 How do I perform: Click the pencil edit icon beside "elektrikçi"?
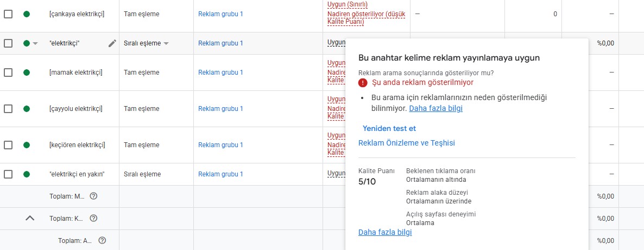(x=112, y=43)
